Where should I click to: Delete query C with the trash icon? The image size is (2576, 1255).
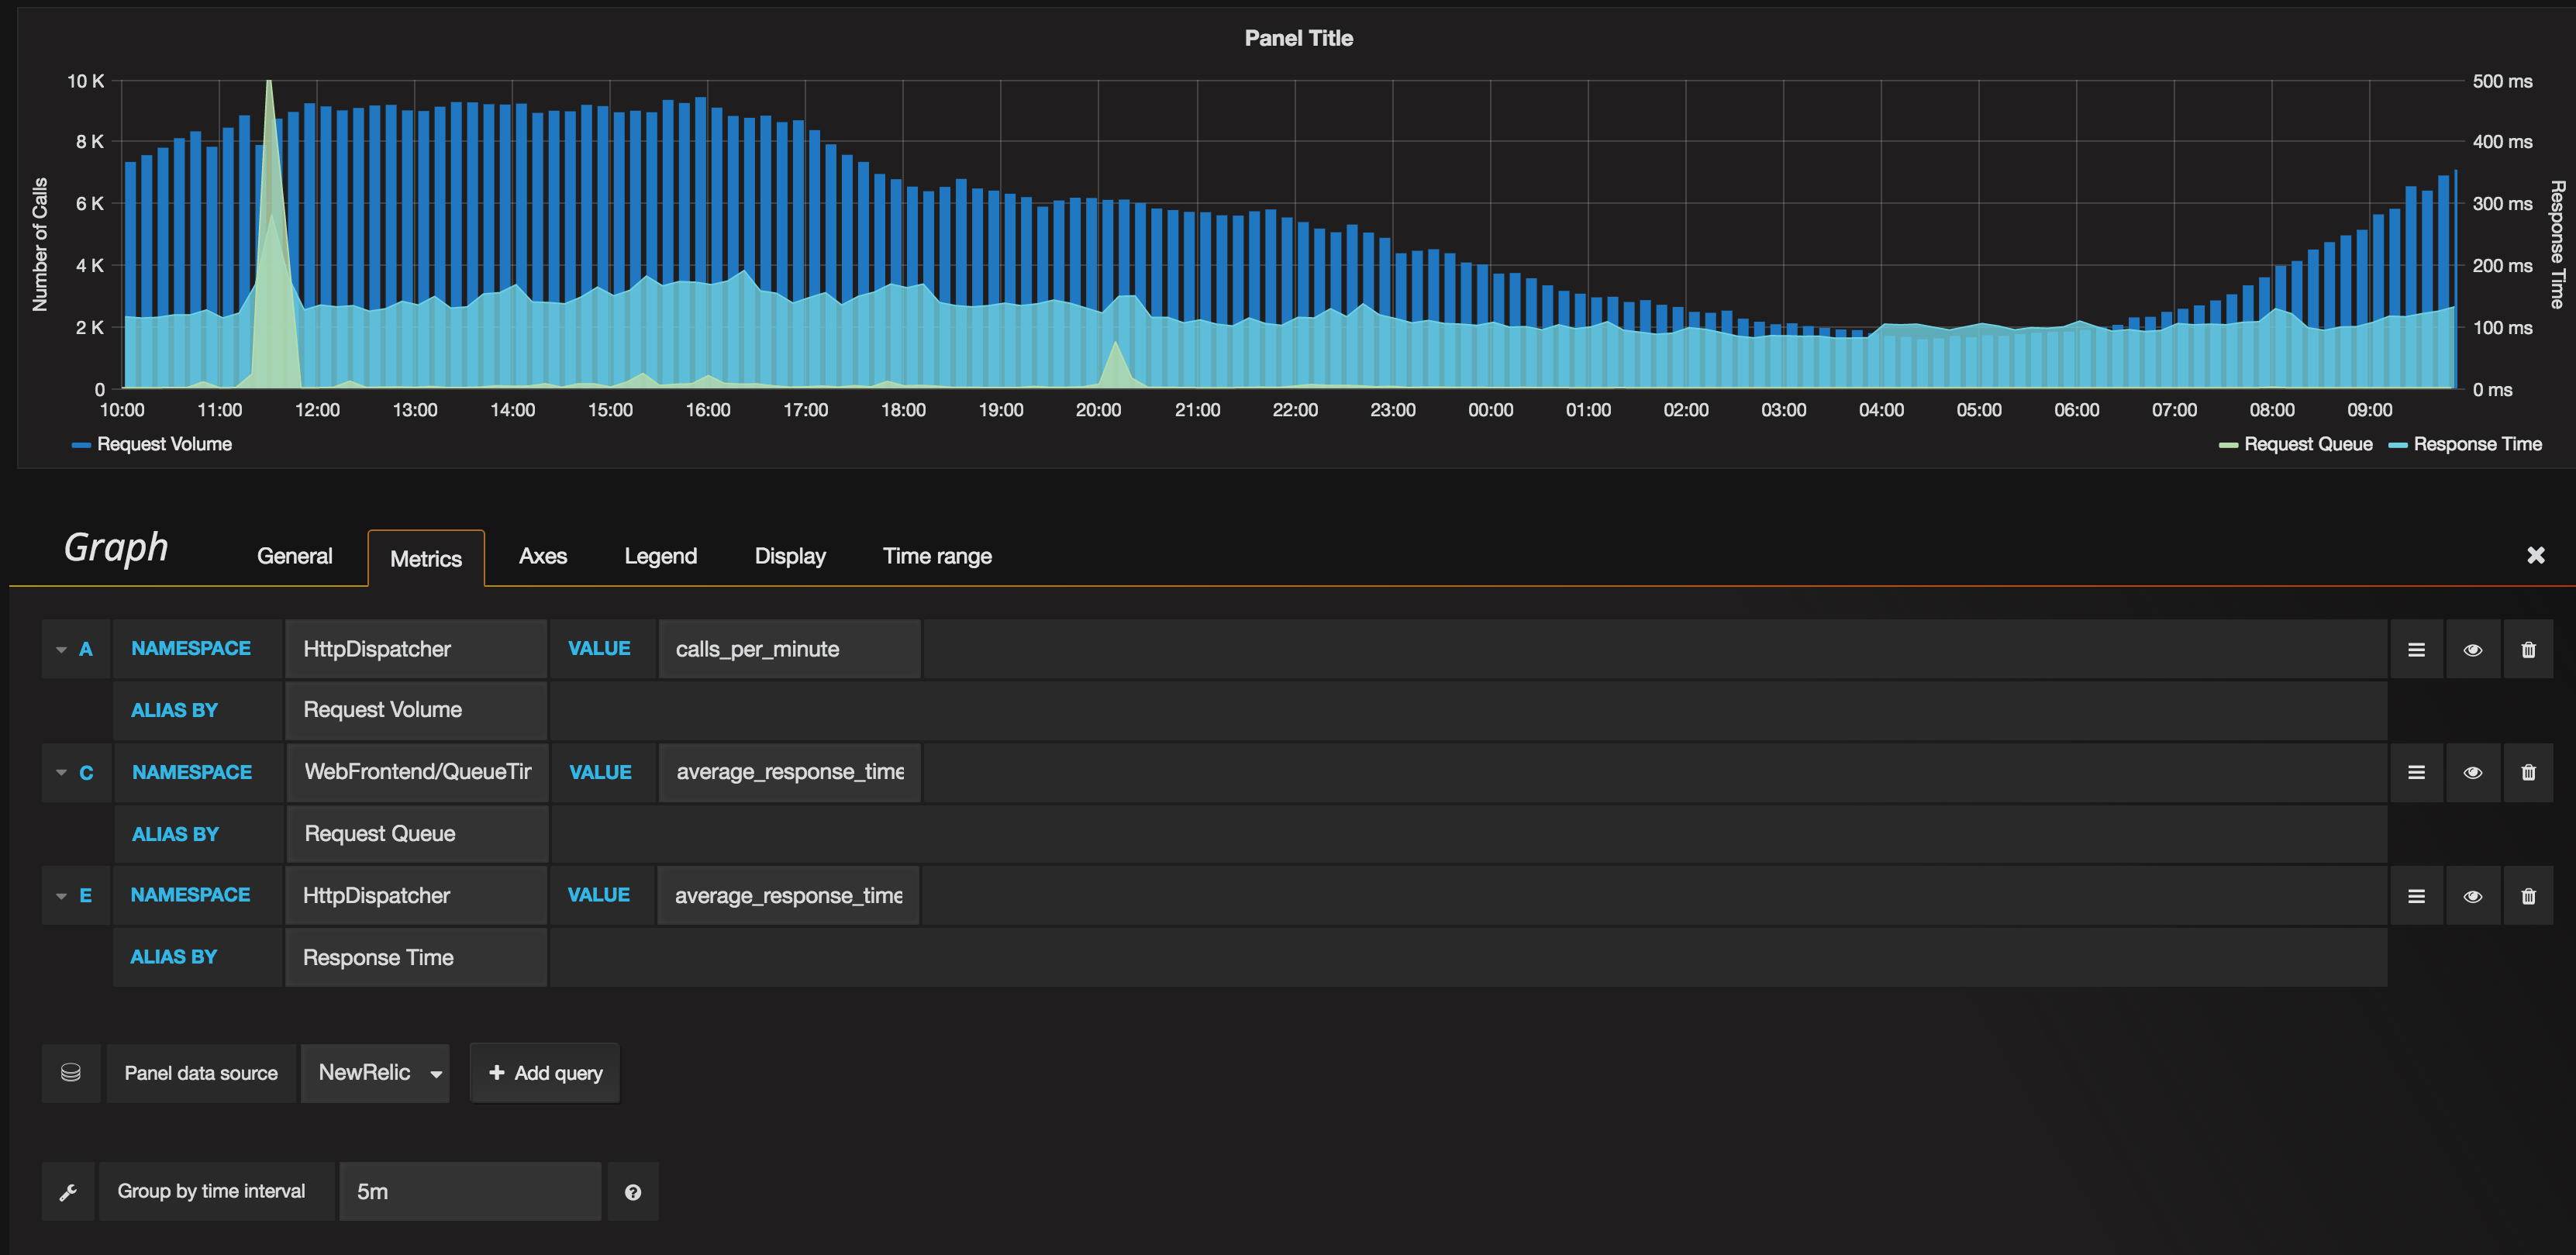point(2528,772)
